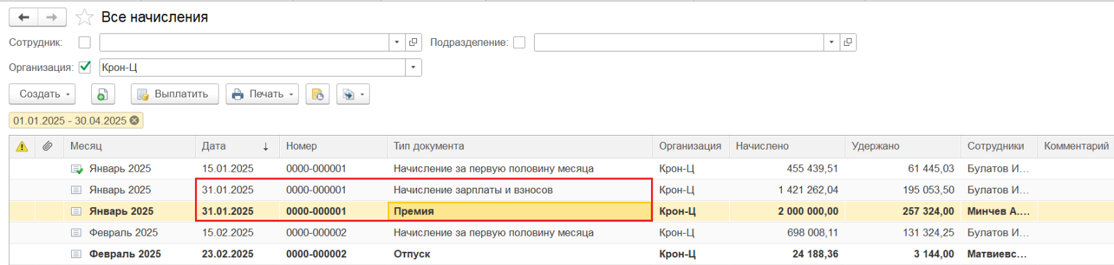Image resolution: width=1114 pixels, height=265 pixels.
Task: Click document icon in the 15.02.2025 row
Action: pyautogui.click(x=76, y=232)
